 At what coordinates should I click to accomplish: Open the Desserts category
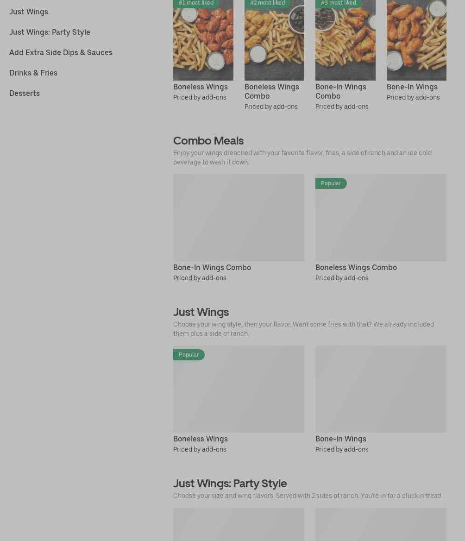pyautogui.click(x=25, y=93)
